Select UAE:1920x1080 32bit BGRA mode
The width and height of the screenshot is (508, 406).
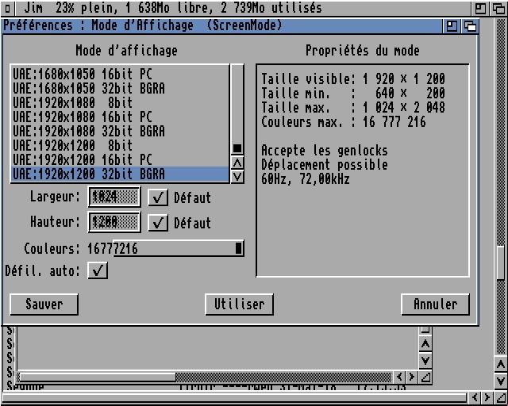(89, 131)
